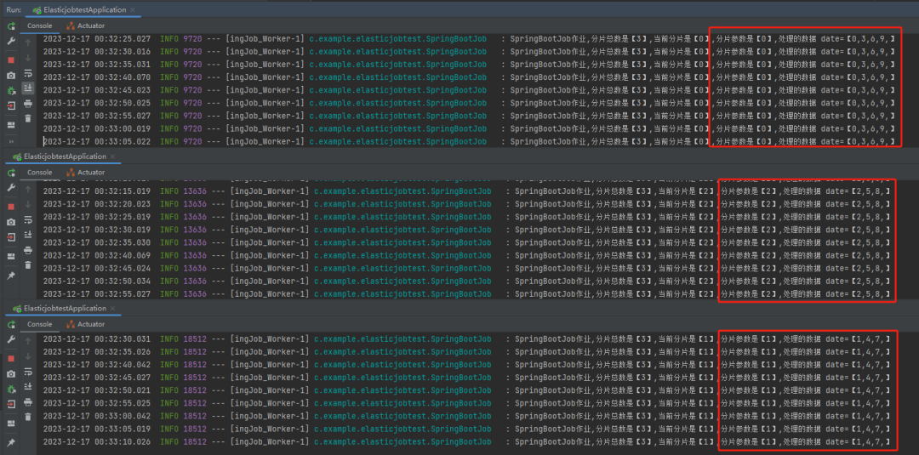Click the Exit icon in PID 13636 panel
Image resolution: width=919 pixels, height=455 pixels.
point(11,237)
